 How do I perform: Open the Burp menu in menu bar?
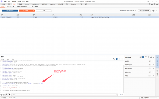pyautogui.click(x=5, y=2)
